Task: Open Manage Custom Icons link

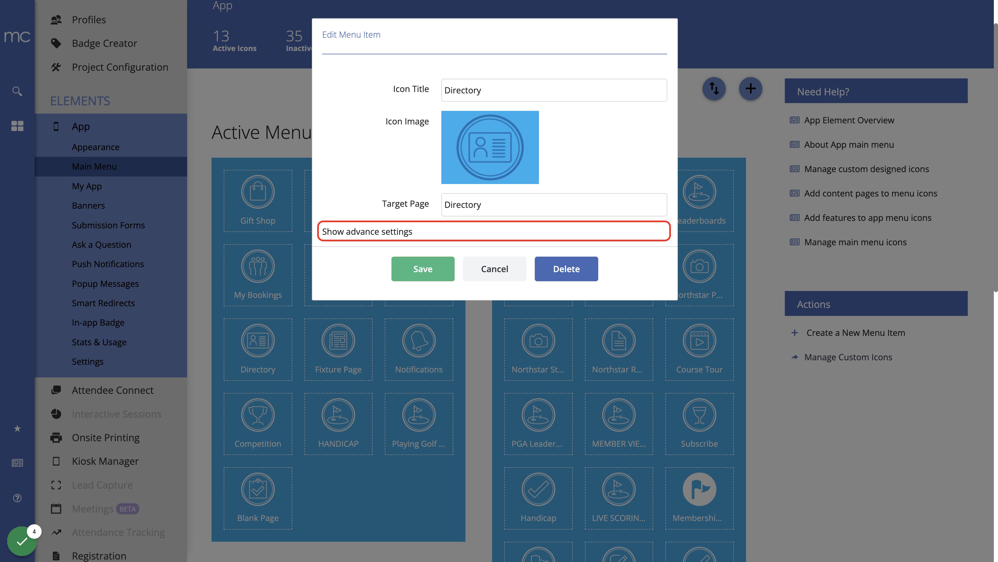Action: click(x=848, y=357)
